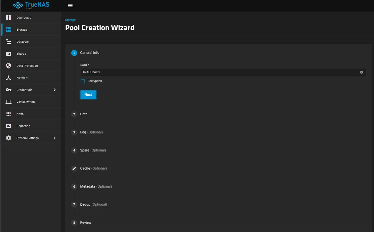Click the Network nodes icon
Screen dimensions: 374x232
9,78
